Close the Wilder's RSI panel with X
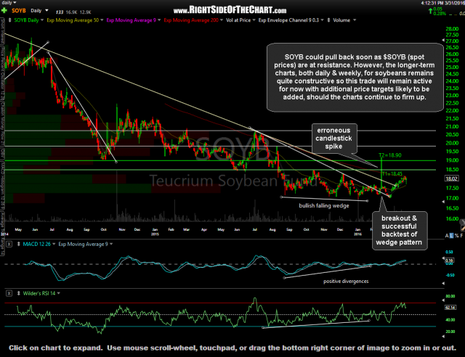465x357 pixels. (x=9, y=293)
